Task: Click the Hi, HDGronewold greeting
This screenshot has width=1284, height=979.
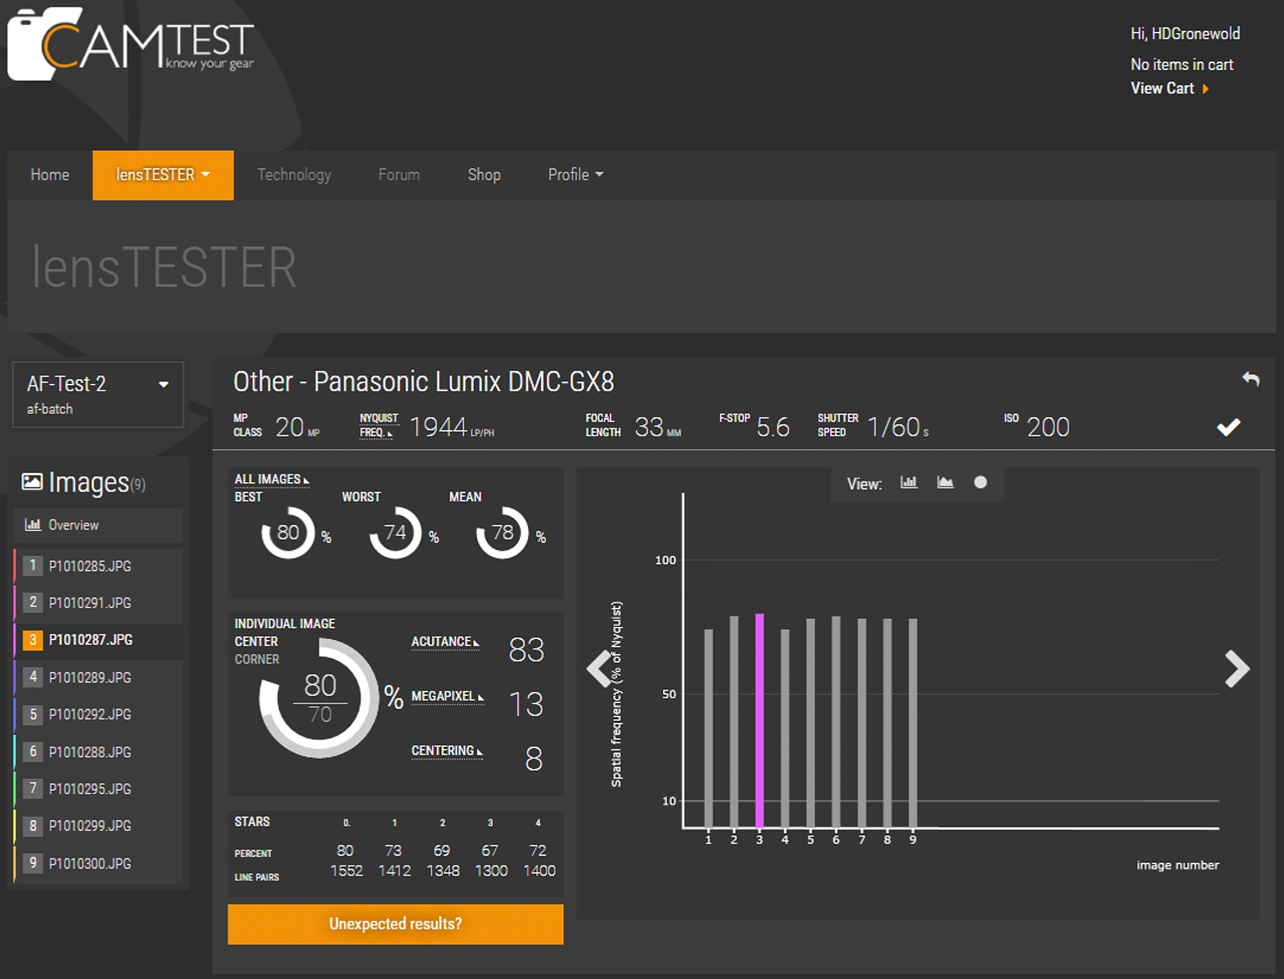Action: [x=1185, y=33]
